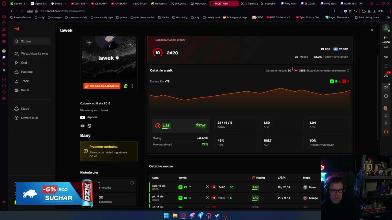Viewport: 392px width, 220px height.
Task: Open lawek's YouTube channel icon
Action: click(x=82, y=126)
